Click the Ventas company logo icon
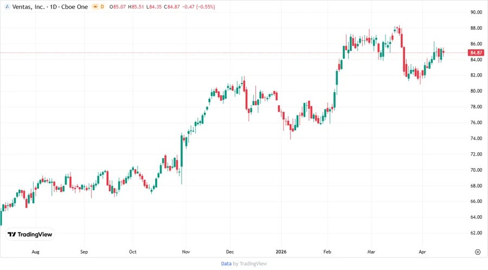488x270 pixels. [7, 7]
